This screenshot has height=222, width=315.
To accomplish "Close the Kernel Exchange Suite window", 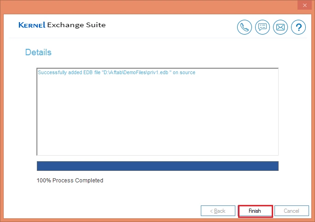I will [x=304, y=5].
